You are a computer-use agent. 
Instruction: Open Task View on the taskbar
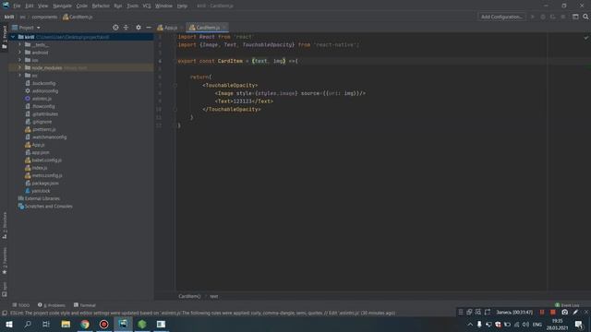(x=46, y=324)
